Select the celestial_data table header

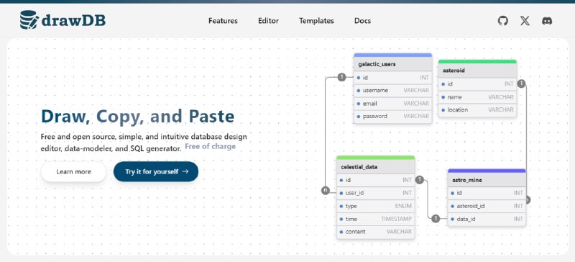coord(375,167)
